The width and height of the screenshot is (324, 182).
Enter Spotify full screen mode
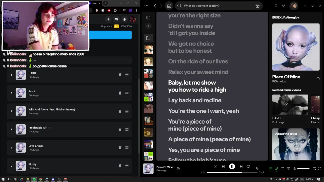320,169
